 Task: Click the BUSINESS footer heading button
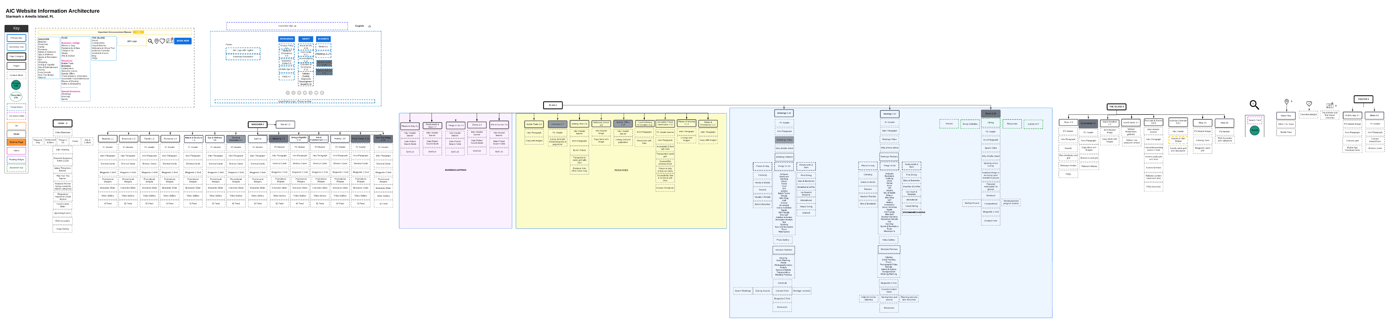pyautogui.click(x=323, y=39)
